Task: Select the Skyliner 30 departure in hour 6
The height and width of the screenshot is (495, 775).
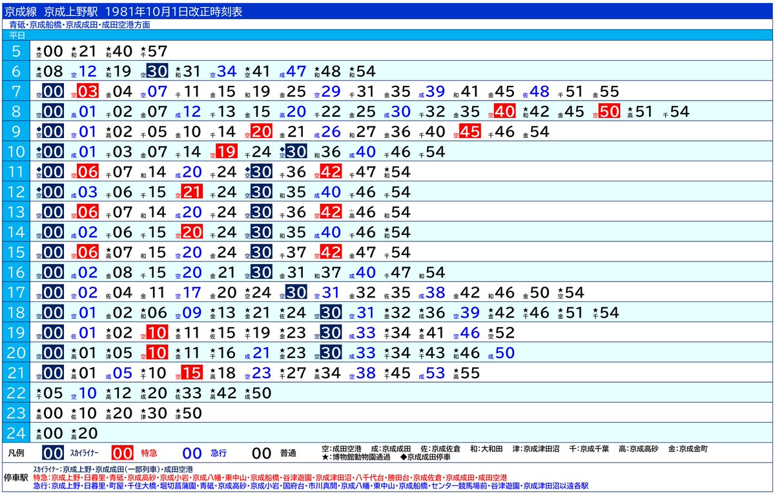Action: tap(157, 72)
